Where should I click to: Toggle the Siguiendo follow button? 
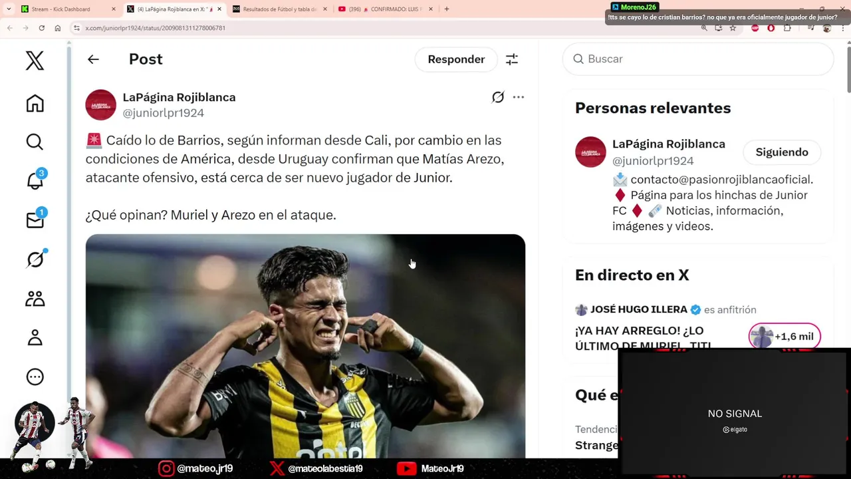coord(782,152)
